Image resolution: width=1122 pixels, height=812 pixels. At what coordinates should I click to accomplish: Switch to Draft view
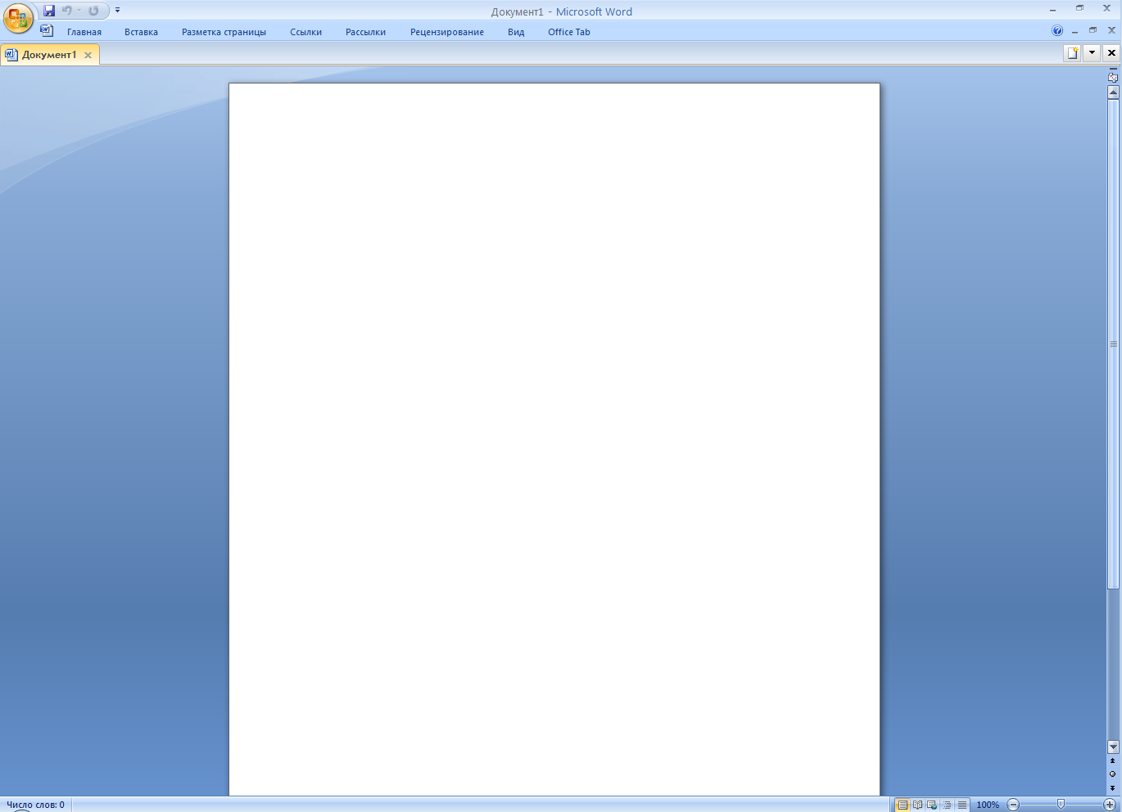pyautogui.click(x=961, y=805)
